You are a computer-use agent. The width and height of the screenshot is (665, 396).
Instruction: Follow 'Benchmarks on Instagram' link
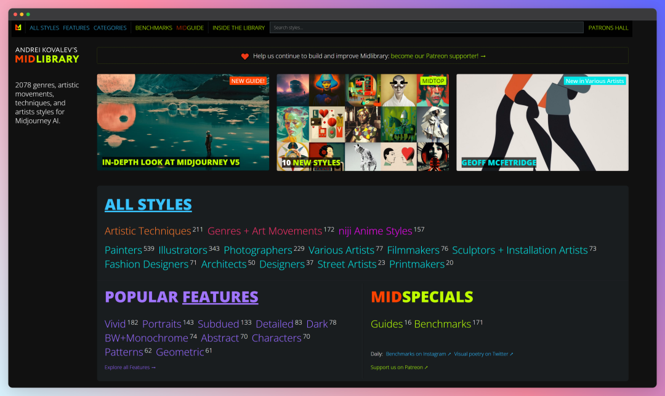click(418, 354)
